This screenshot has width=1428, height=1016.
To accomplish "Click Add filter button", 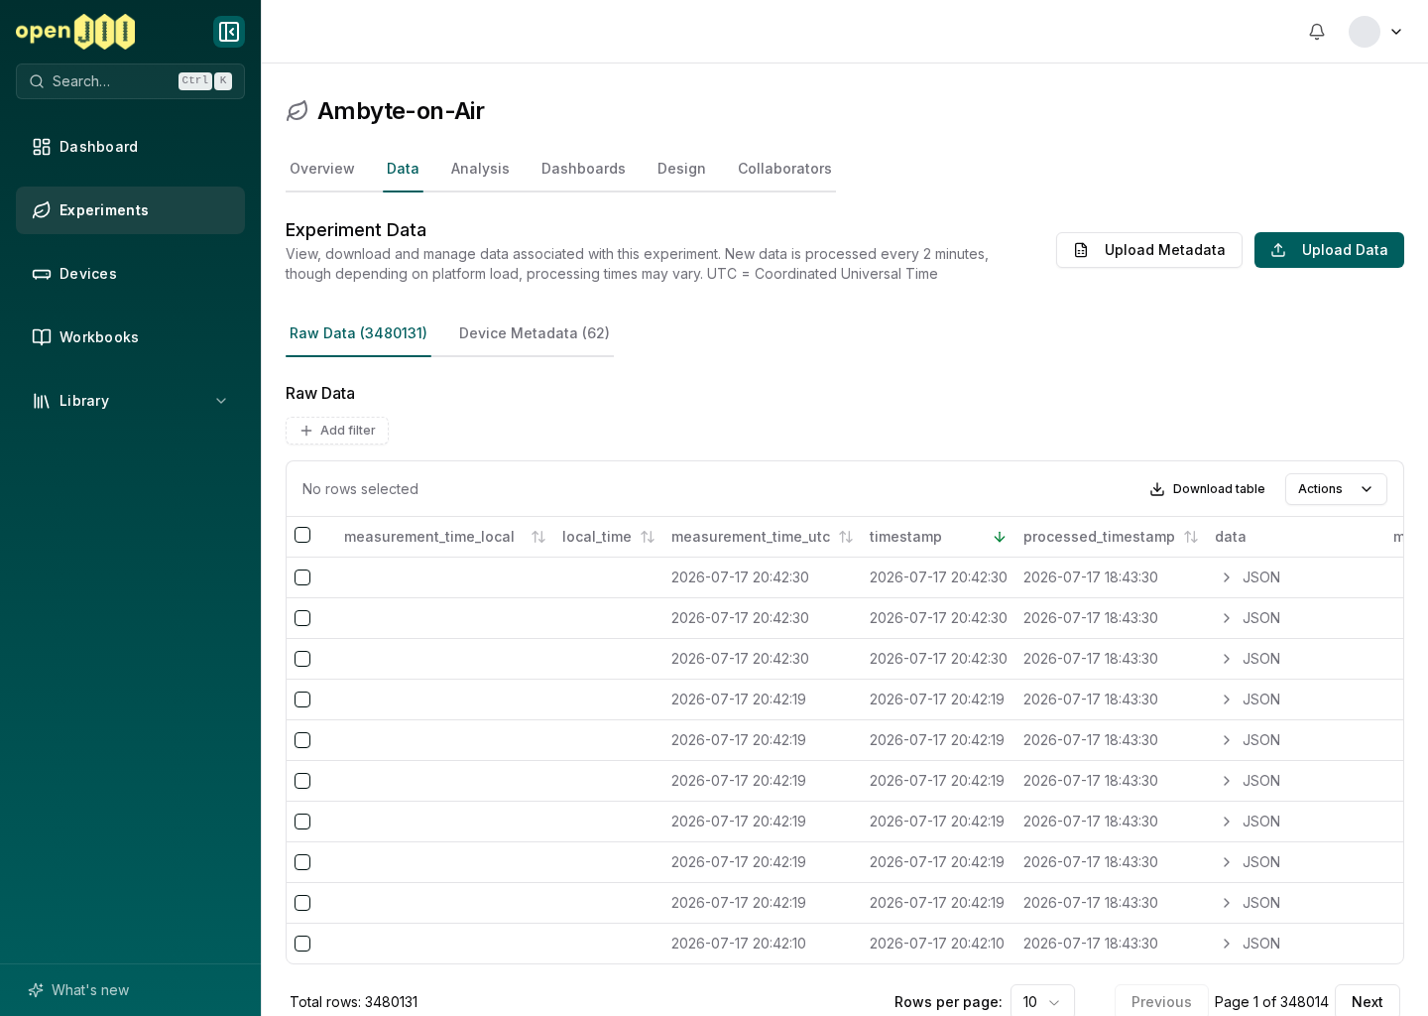I will click(x=337, y=431).
